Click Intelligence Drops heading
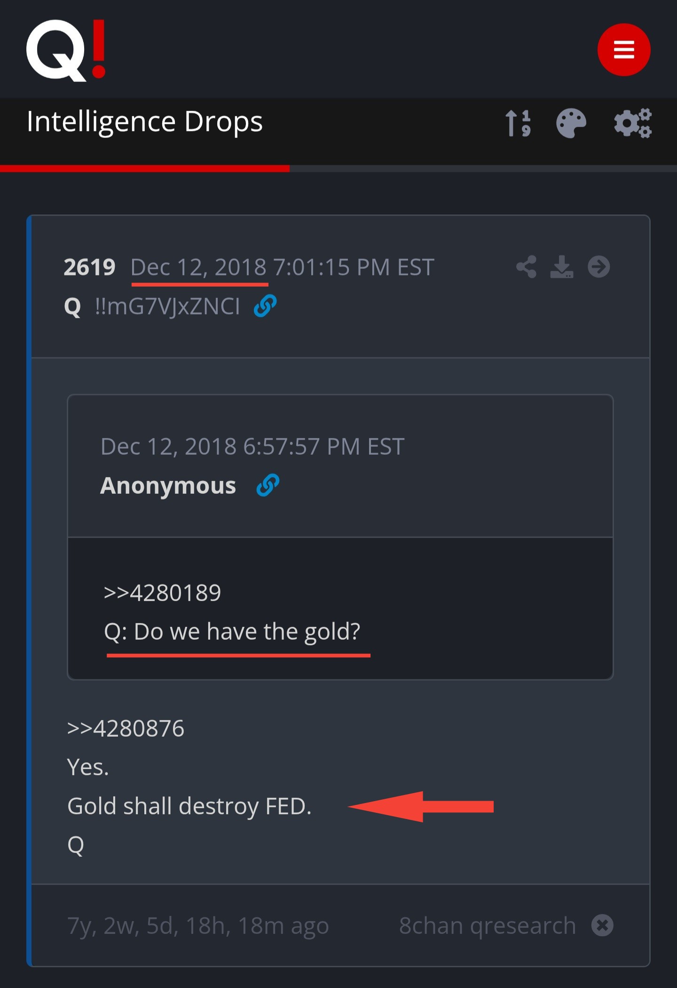 (x=145, y=122)
